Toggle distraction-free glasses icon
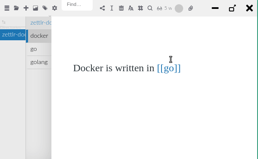The width and height of the screenshot is (258, 159). click(159, 8)
